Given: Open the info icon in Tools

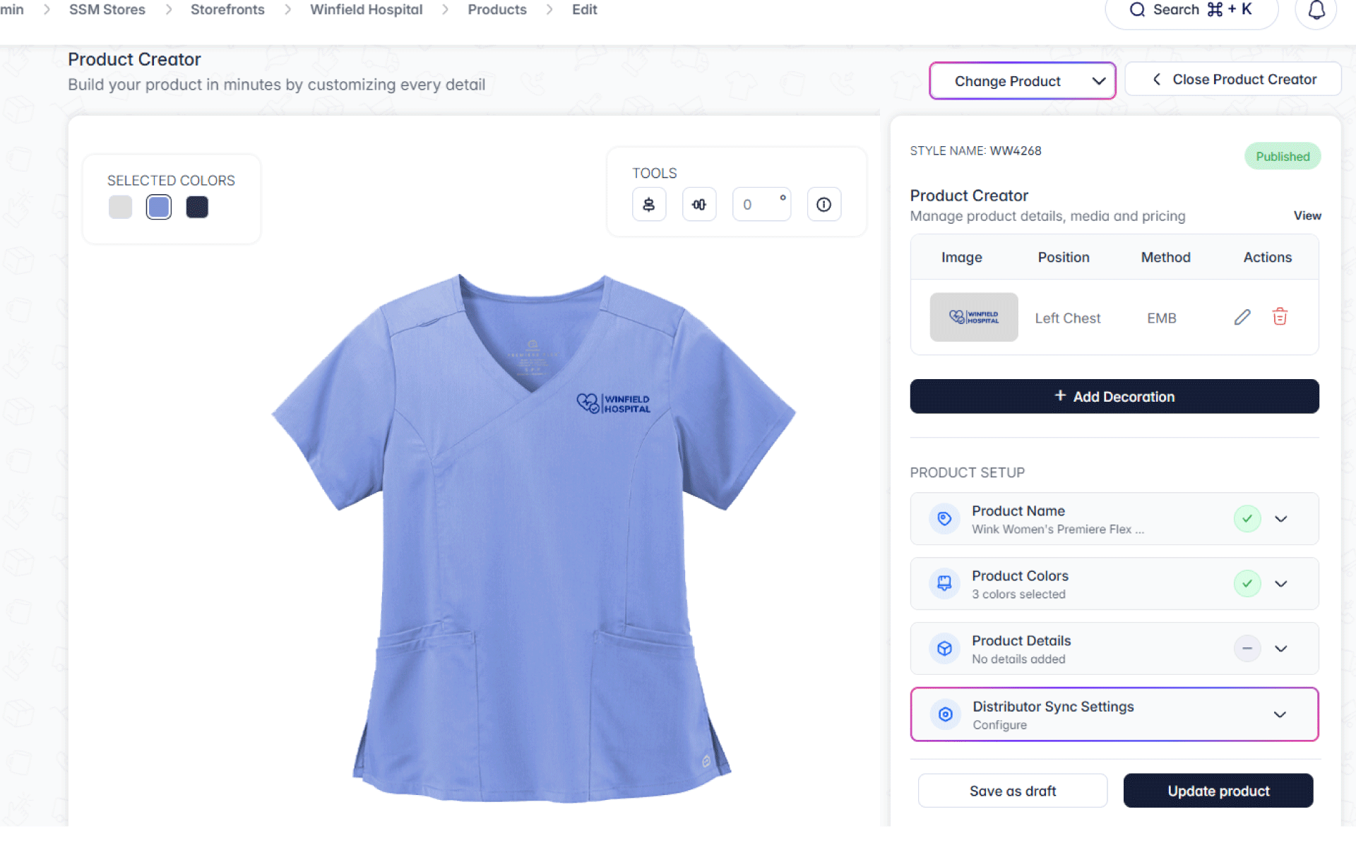Looking at the screenshot, I should coord(823,205).
